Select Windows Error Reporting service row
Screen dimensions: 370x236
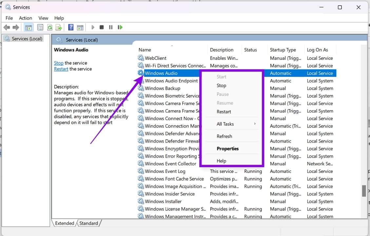[x=237, y=156]
